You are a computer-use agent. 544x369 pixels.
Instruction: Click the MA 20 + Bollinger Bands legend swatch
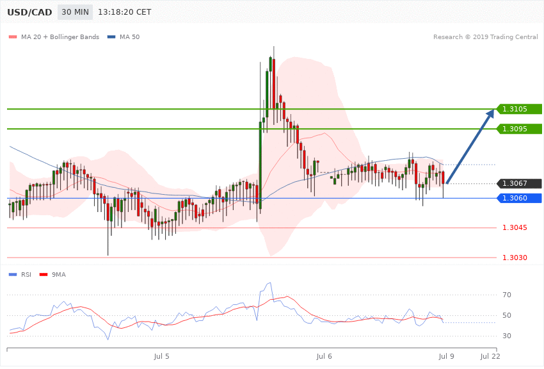[13, 37]
